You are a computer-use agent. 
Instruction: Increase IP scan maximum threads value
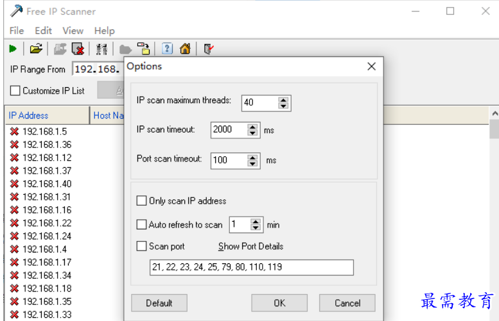click(x=283, y=100)
